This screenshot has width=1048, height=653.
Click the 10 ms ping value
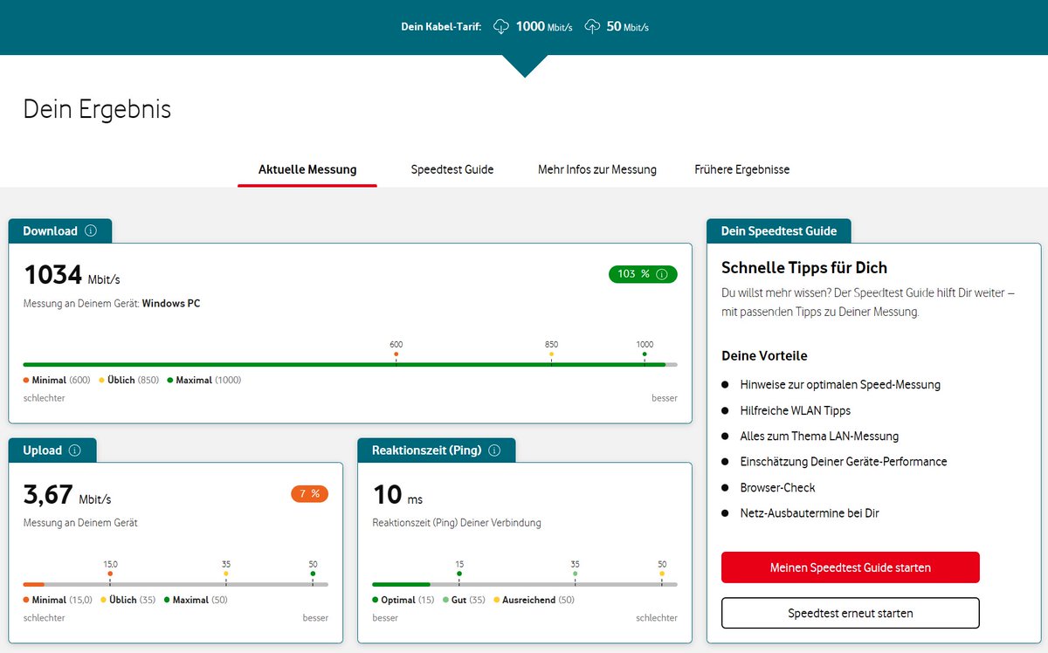click(x=397, y=495)
